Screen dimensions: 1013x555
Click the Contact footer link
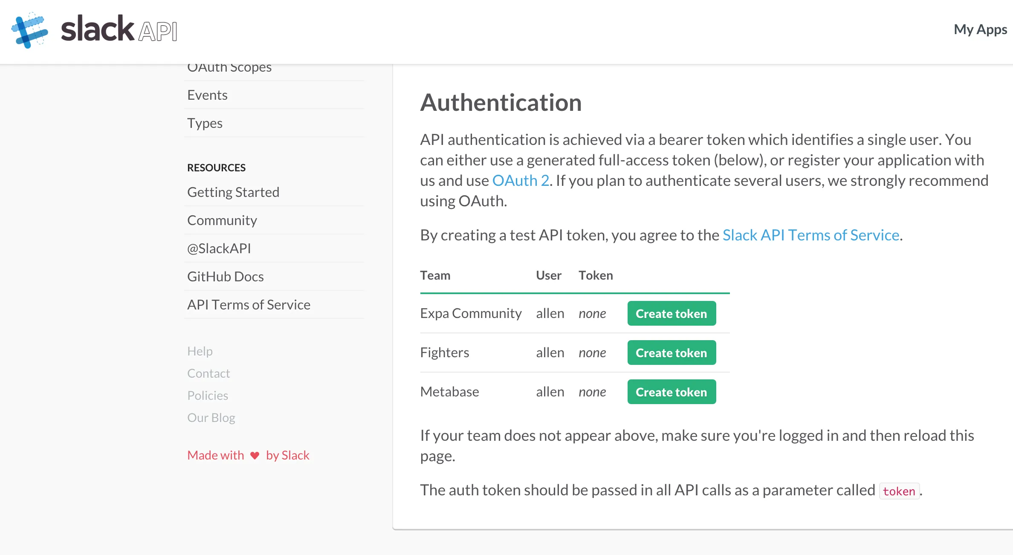click(x=208, y=373)
